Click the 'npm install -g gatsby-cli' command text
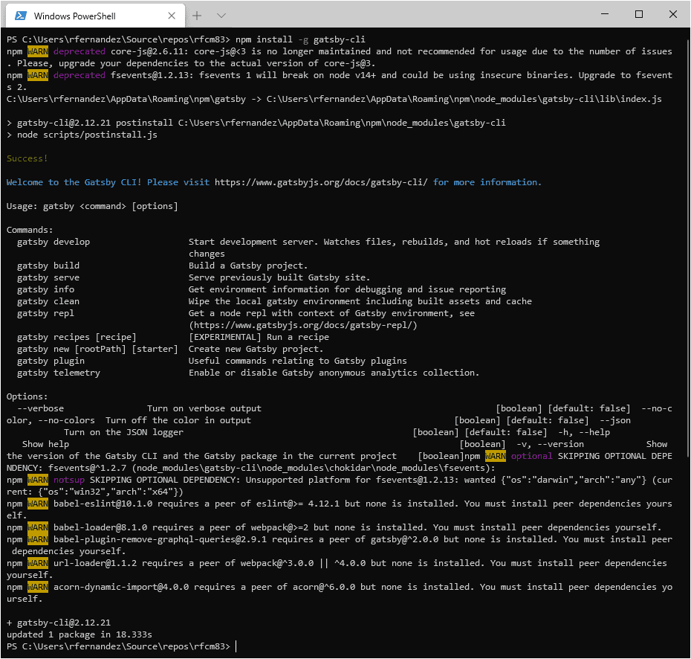Screen dimensions: 691x659 coord(301,39)
